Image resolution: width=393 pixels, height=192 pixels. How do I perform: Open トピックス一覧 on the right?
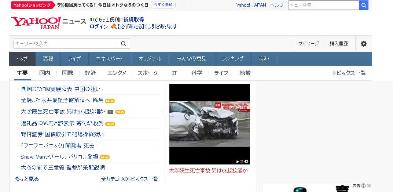coord(349,73)
